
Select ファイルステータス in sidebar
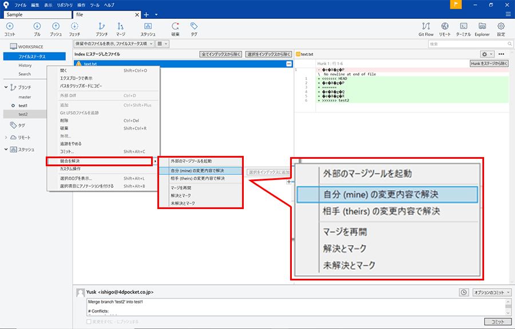tap(34, 57)
